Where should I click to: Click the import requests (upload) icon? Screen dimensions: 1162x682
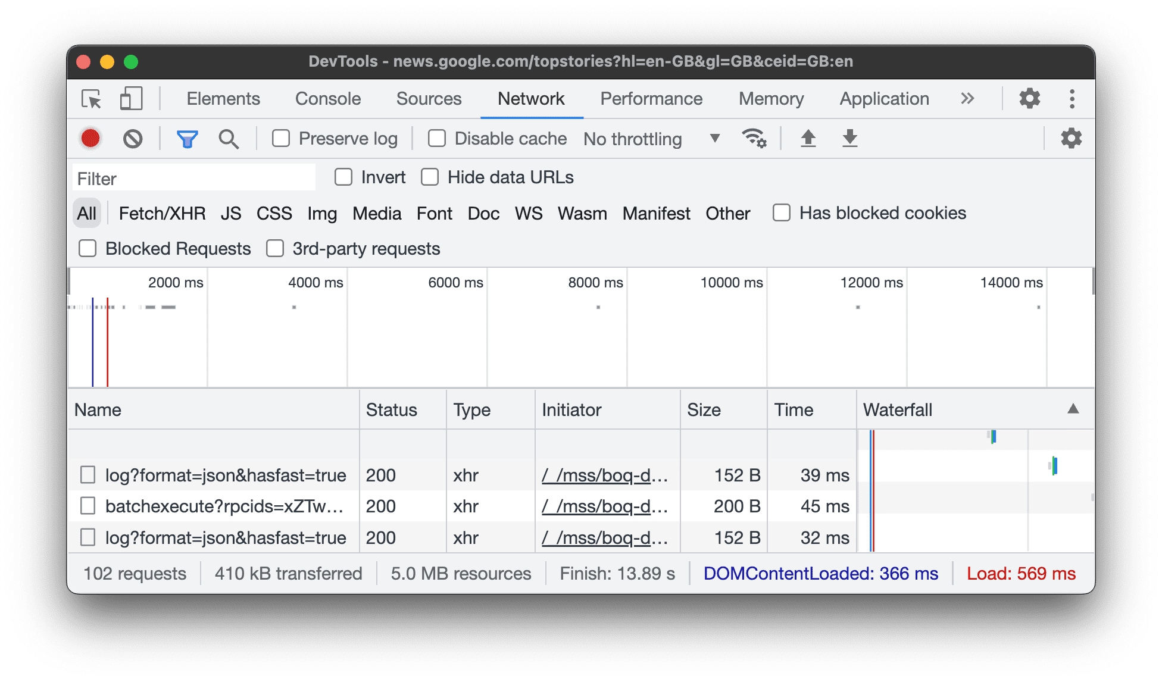(x=809, y=138)
